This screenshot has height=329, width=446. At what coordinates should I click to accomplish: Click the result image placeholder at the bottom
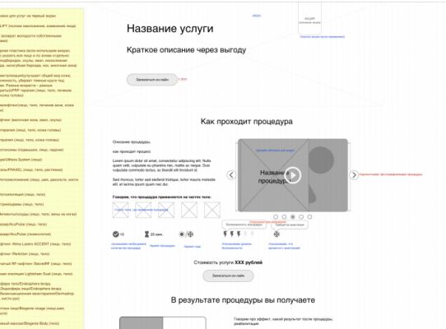tap(163, 322)
